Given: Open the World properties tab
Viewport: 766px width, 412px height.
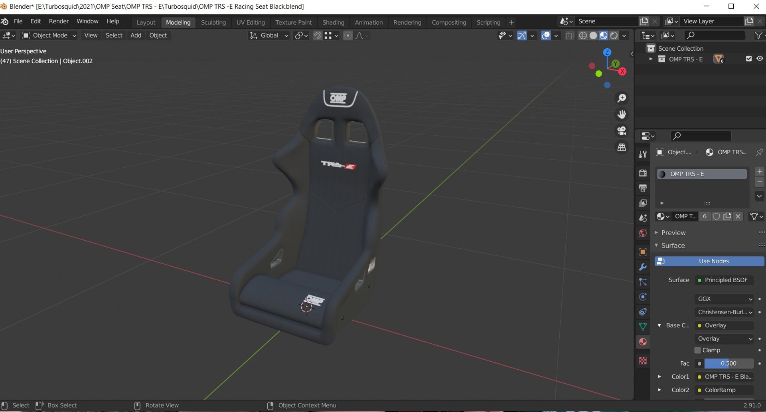Looking at the screenshot, I should [x=643, y=233].
